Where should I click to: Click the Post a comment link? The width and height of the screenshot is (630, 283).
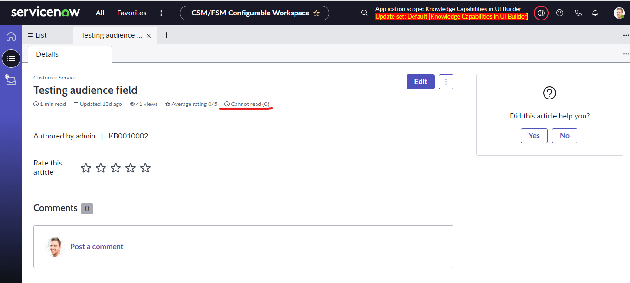point(97,247)
